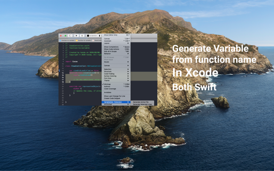Click the yellow folder icon in breadcrumb bar
This screenshot has width=274, height=171.
(77, 41)
